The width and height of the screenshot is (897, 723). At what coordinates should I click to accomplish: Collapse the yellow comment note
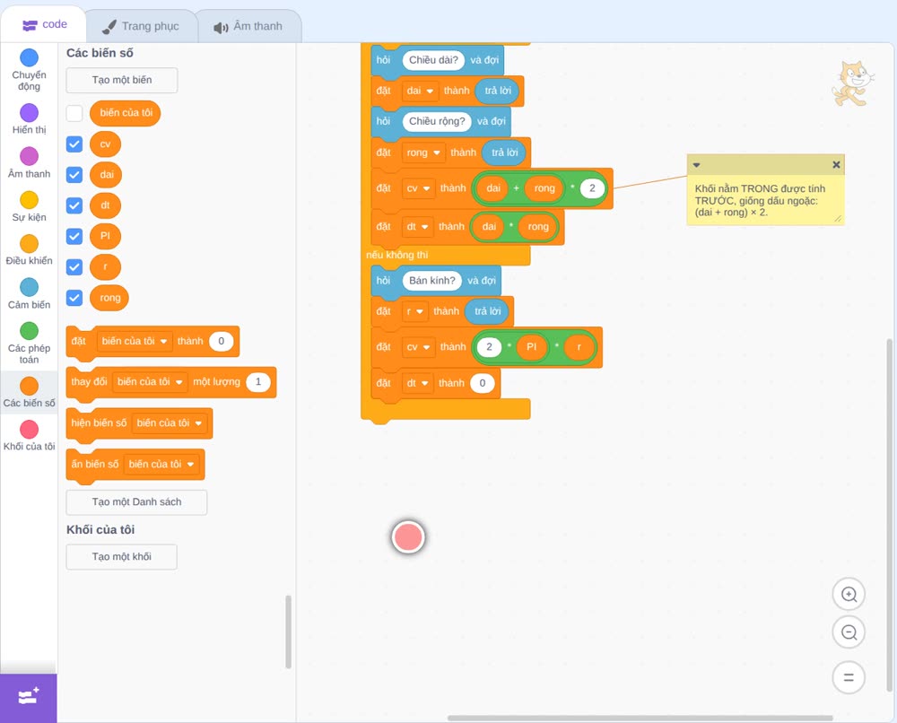tap(696, 165)
